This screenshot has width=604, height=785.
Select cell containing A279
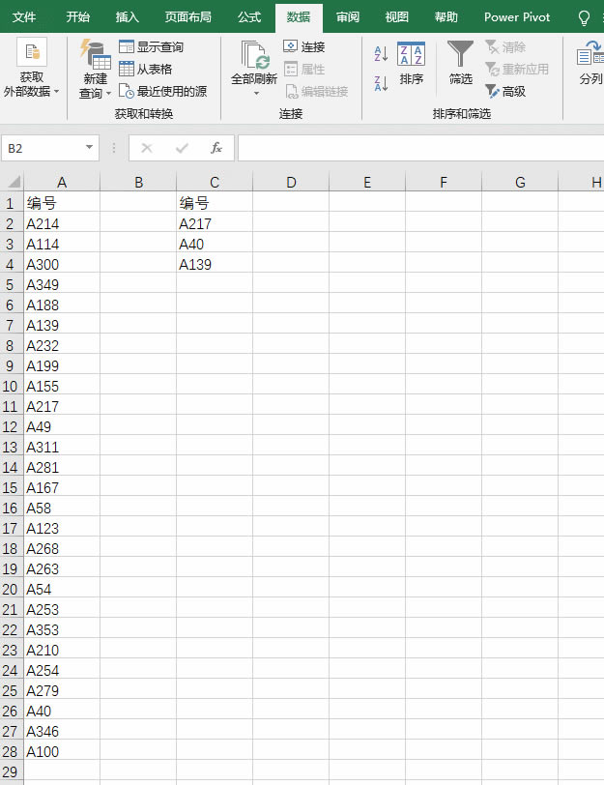[62, 691]
